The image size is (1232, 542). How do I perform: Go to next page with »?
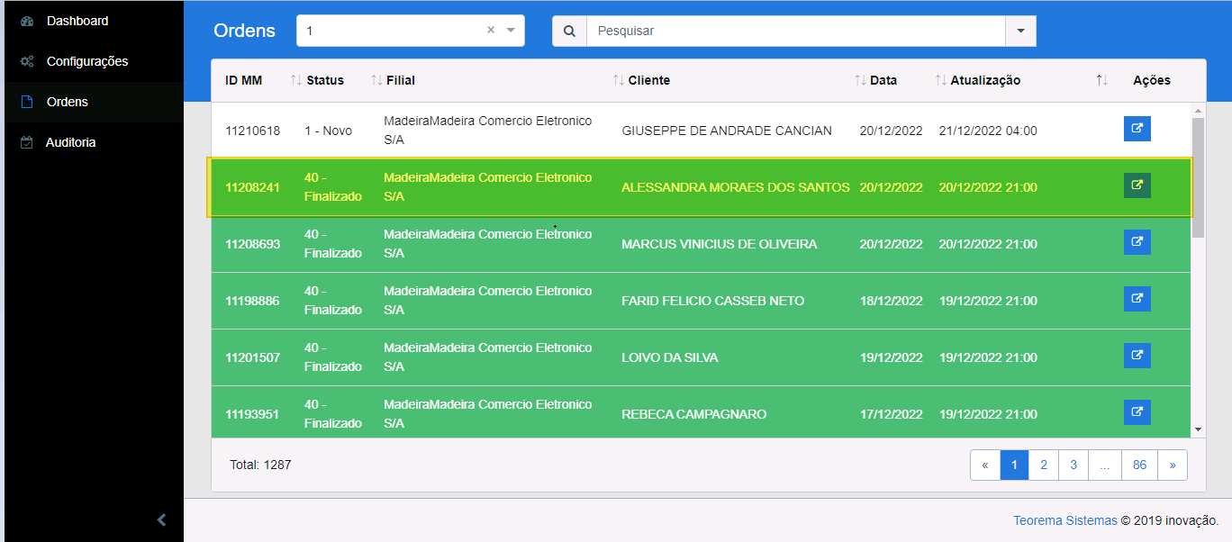1173,465
